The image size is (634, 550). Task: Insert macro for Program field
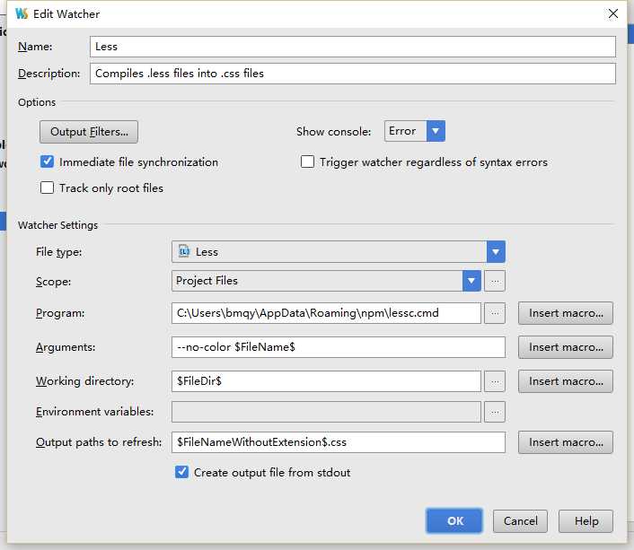pos(566,313)
